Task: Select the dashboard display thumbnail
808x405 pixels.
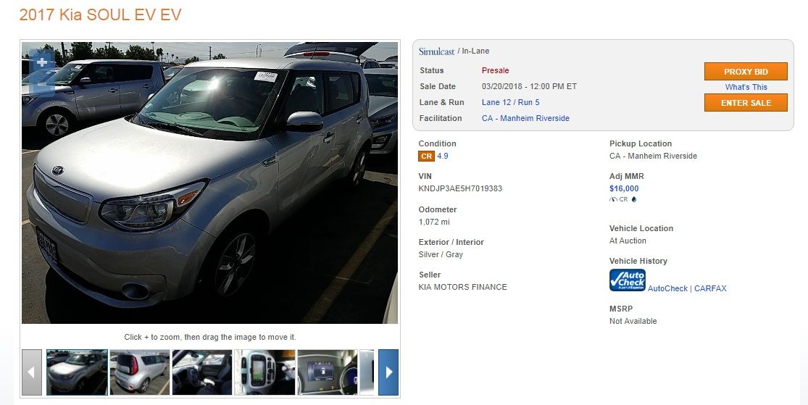Action: click(x=328, y=372)
